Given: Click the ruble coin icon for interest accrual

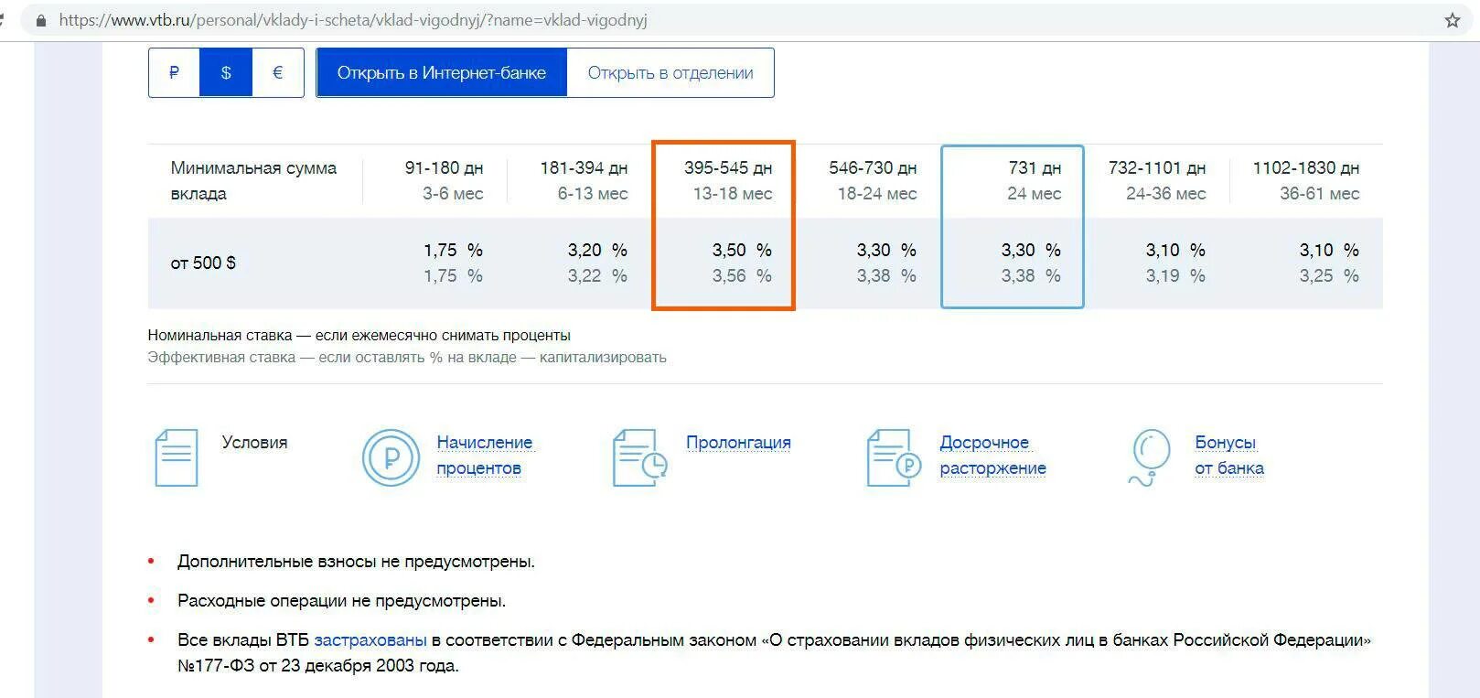Looking at the screenshot, I should pos(391,457).
